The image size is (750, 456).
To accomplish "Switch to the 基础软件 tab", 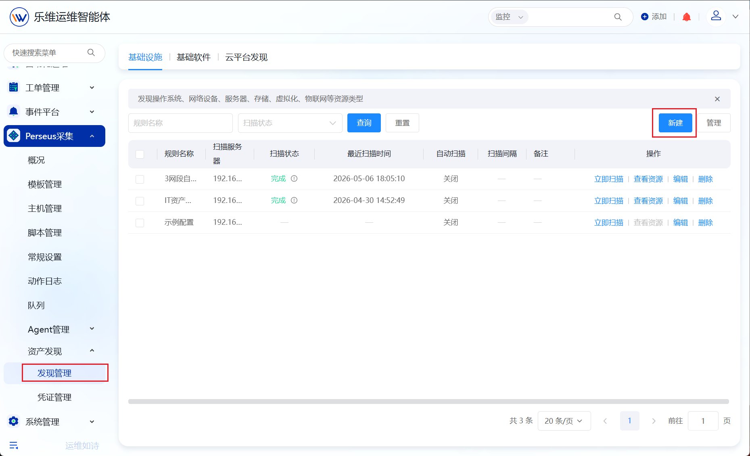I will coord(194,57).
